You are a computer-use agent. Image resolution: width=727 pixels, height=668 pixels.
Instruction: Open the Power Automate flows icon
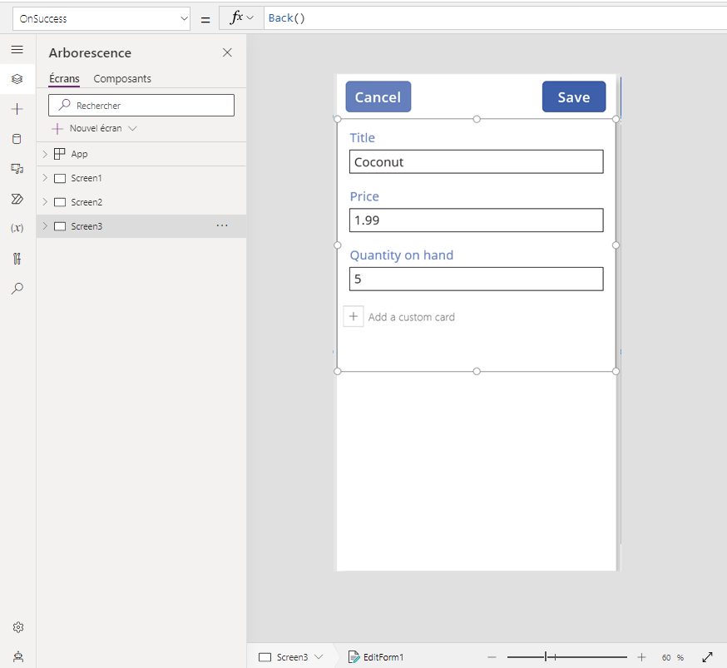[x=17, y=199]
